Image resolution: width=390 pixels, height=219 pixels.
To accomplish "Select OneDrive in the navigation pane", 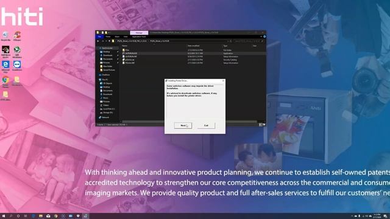I will (x=105, y=75).
